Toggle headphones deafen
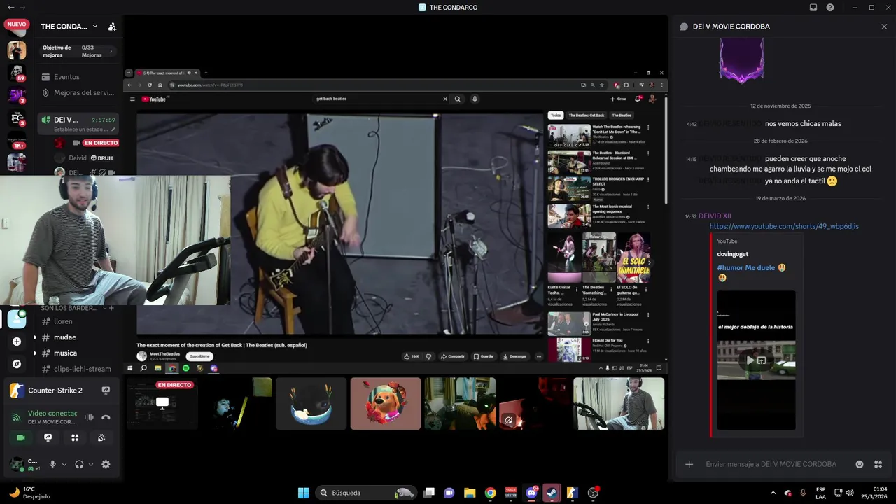Image resolution: width=896 pixels, height=504 pixels. click(x=79, y=464)
